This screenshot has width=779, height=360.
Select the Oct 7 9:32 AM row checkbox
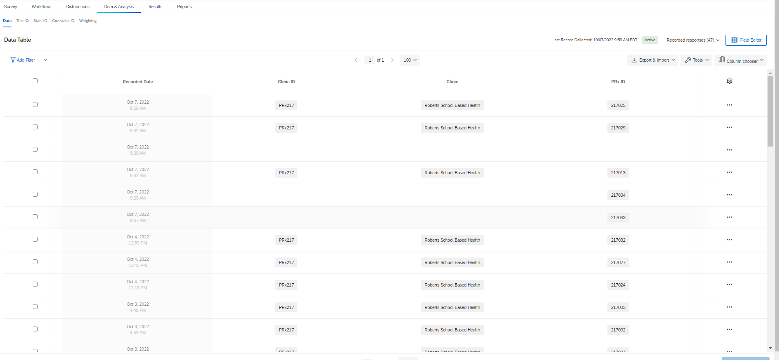point(35,172)
